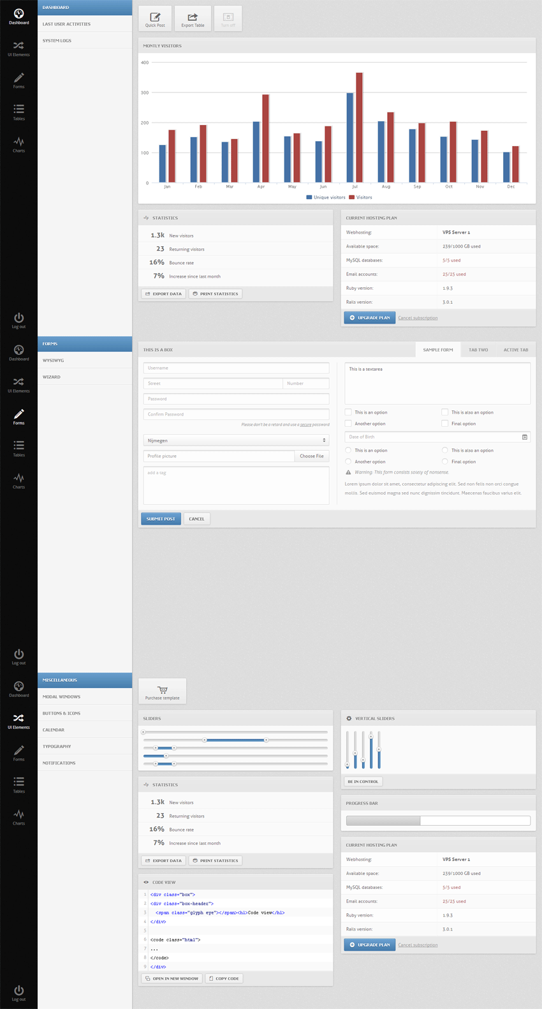This screenshot has height=1009, width=542.
Task: Click the eye icon beside Code View
Action: [146, 883]
